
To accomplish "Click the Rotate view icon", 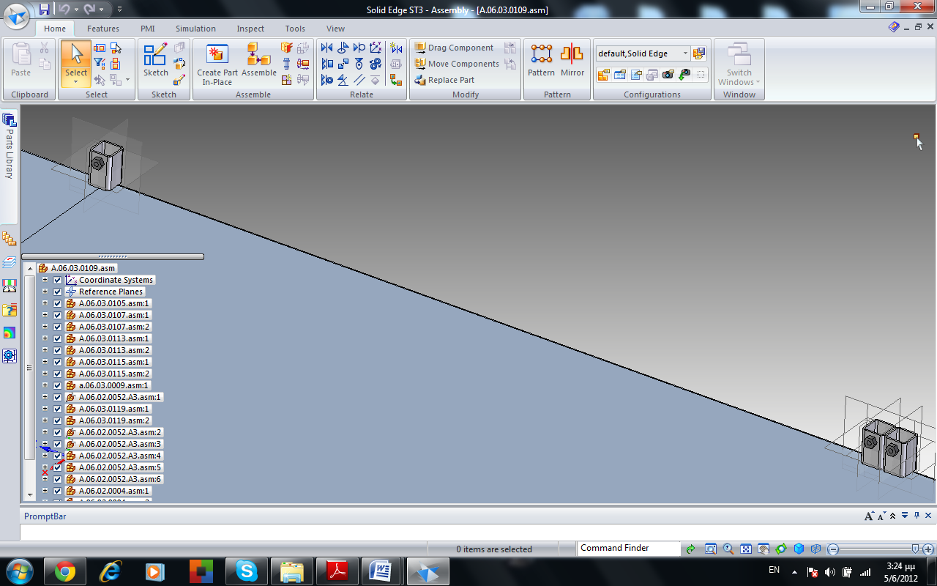I will click(781, 549).
